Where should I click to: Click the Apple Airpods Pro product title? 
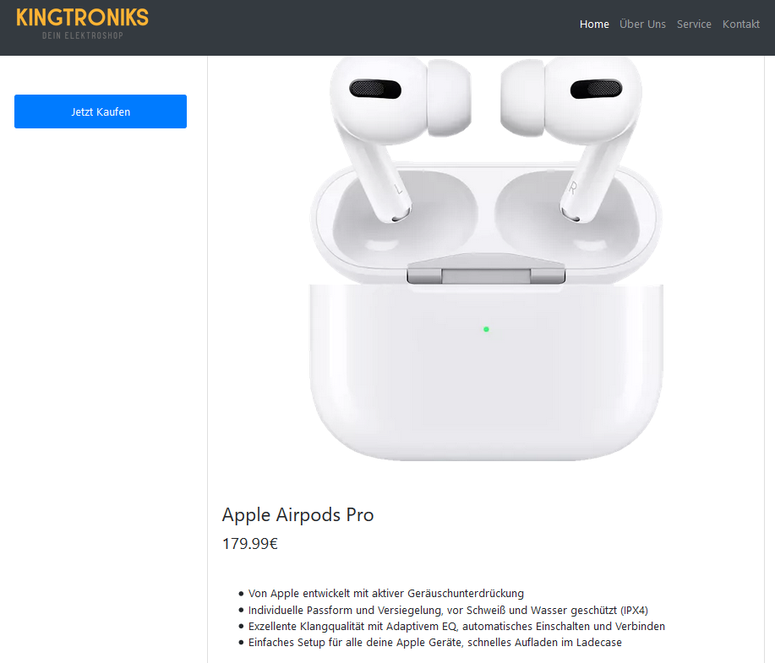pyautogui.click(x=297, y=515)
